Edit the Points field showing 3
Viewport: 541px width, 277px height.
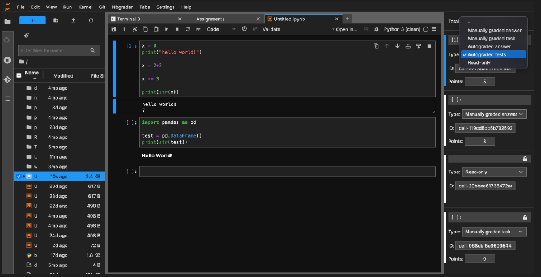pyautogui.click(x=480, y=141)
